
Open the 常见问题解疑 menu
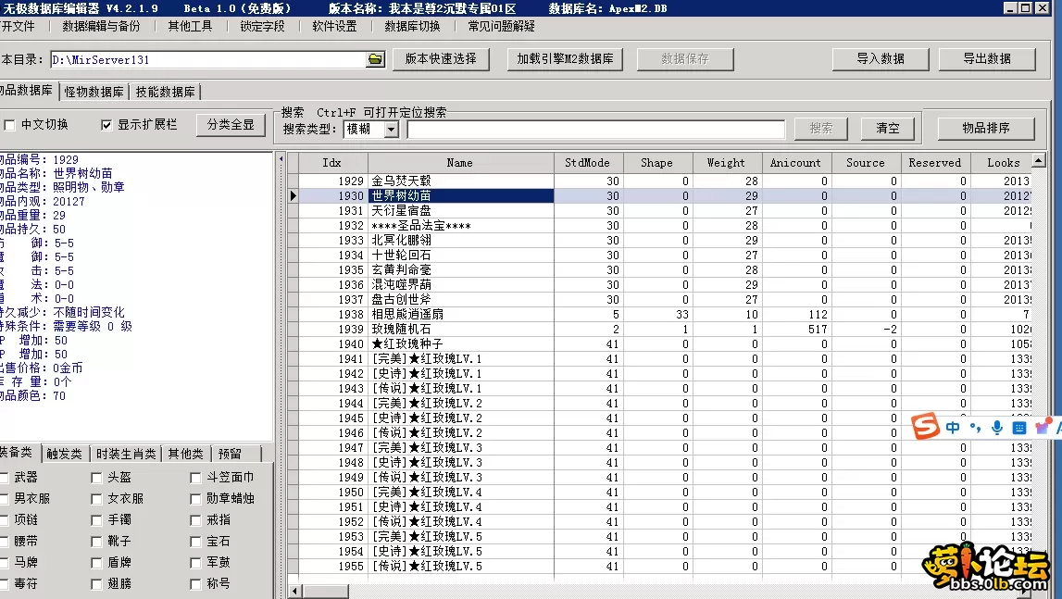pos(501,27)
